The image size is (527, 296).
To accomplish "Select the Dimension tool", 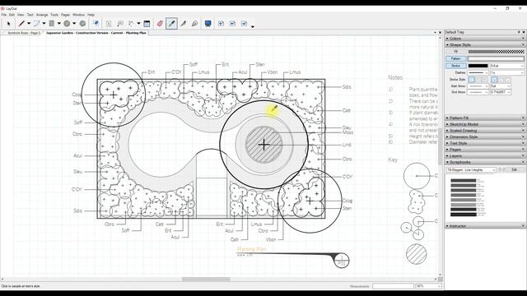I will [131, 24].
